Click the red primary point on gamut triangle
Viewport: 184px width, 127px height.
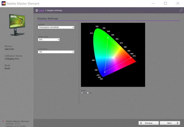131,58
